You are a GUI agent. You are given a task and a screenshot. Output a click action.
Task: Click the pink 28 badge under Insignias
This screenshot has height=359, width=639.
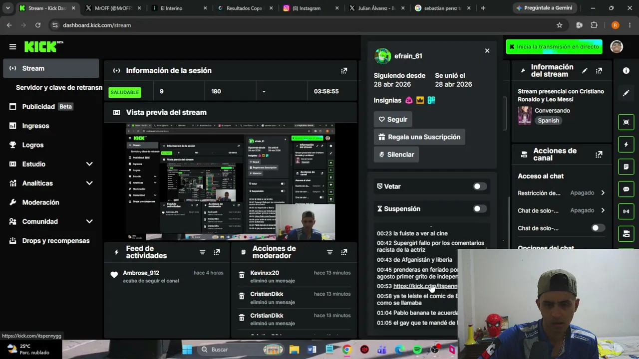[x=409, y=100]
